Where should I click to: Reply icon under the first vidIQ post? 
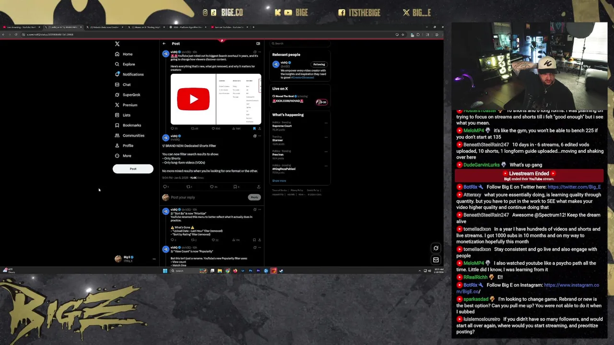[x=173, y=128]
